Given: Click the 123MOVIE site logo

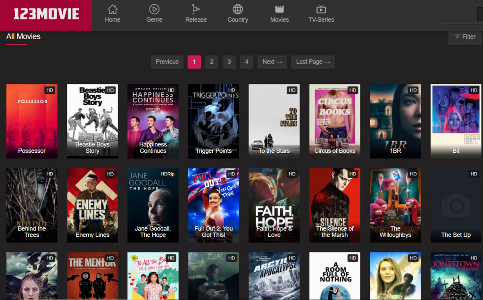Looking at the screenshot, I should (46, 15).
